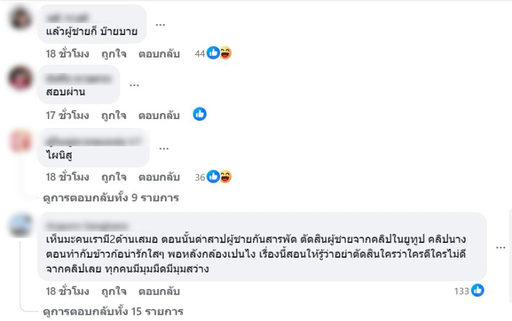Click the 17 ชั่วโมง timestamp link
512x321 pixels.
67,115
